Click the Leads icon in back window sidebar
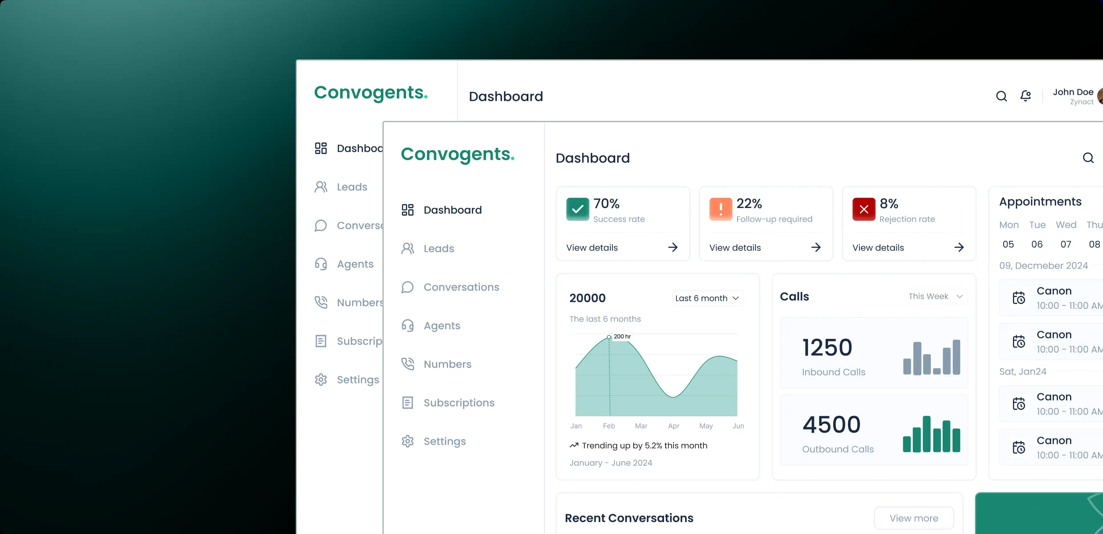Screen dimensions: 1103x534 coord(321,187)
